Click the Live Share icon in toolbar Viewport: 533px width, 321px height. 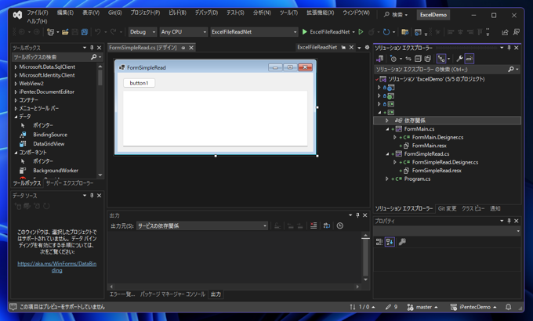505,32
